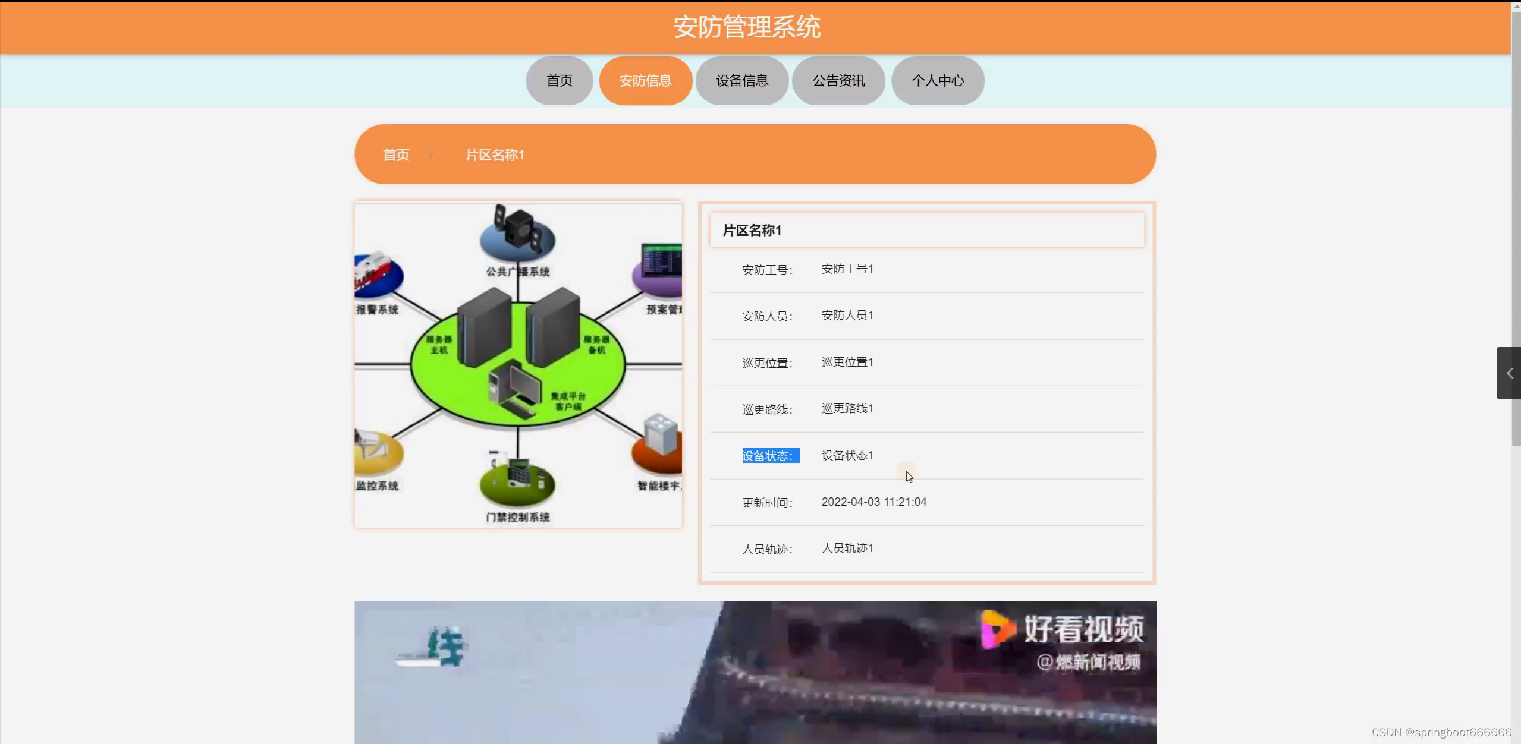
Task: Open the 公告资讯 tab
Action: pyautogui.click(x=838, y=81)
